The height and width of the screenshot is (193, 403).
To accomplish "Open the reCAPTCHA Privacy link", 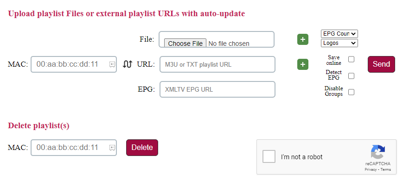I will tap(370, 170).
